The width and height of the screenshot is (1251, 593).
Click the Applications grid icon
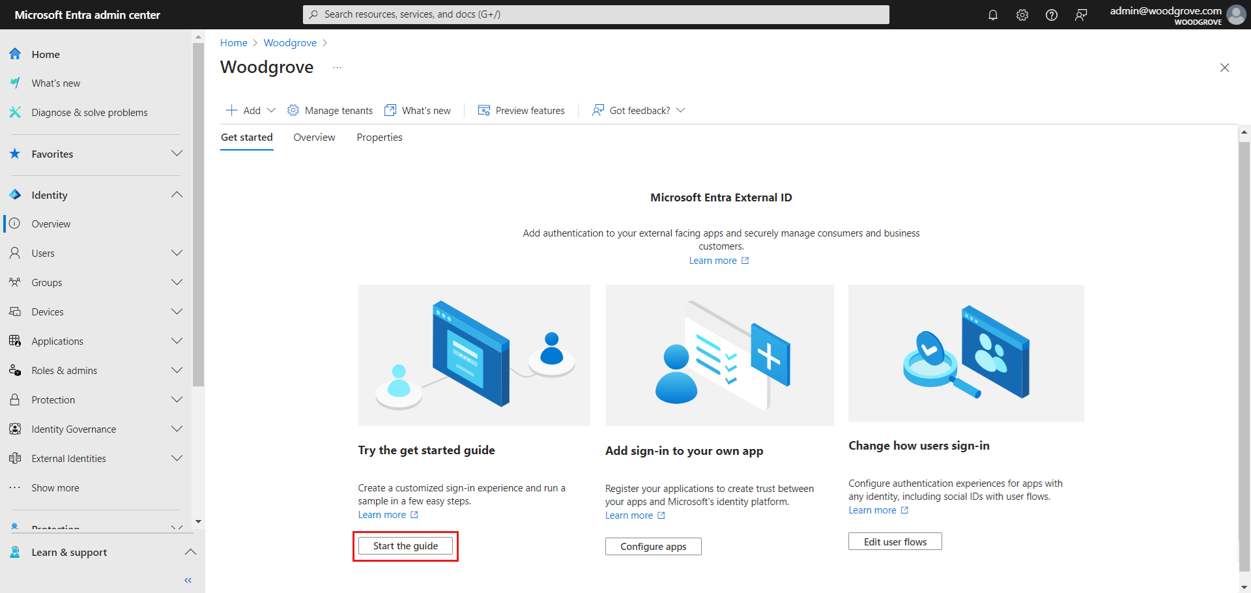15,341
